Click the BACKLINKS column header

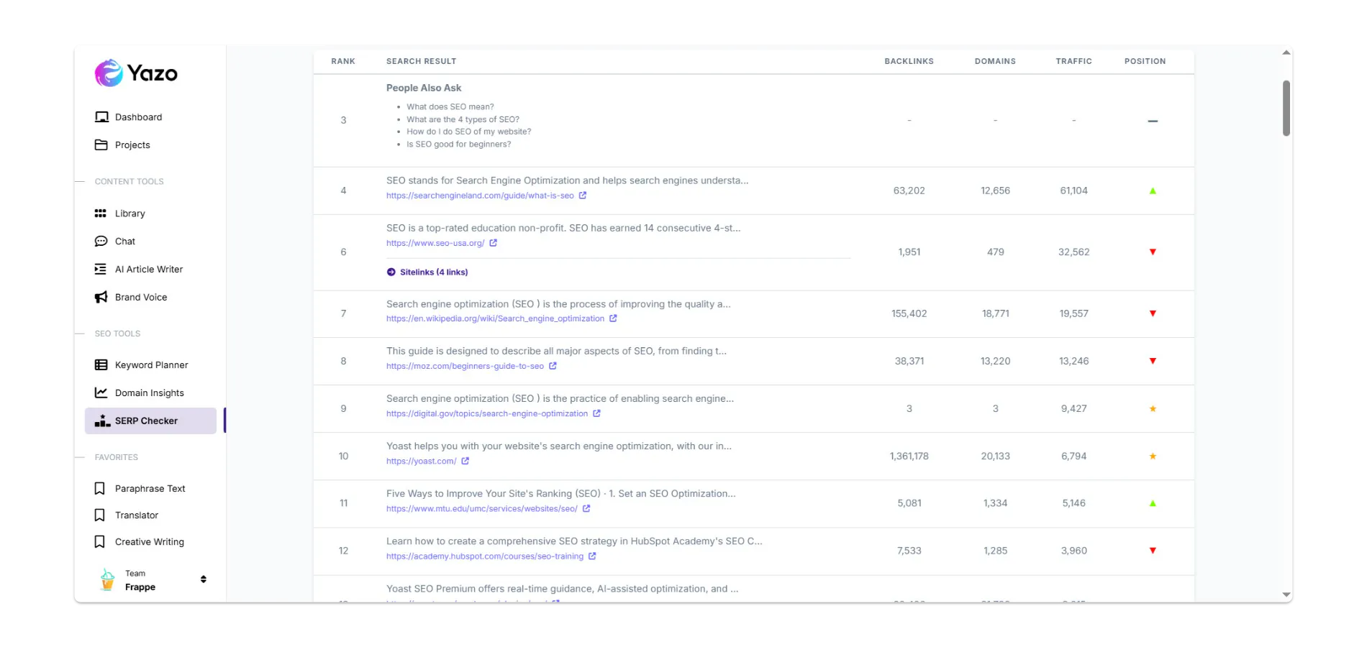point(909,61)
